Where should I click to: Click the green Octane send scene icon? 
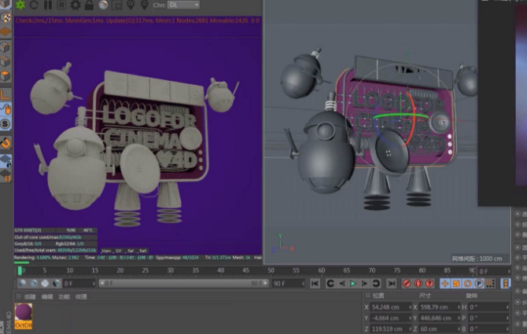point(21,5)
